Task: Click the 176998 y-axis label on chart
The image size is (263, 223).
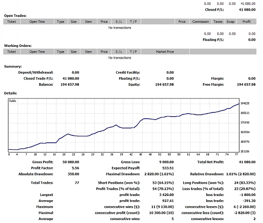Action: click(x=245, y=122)
